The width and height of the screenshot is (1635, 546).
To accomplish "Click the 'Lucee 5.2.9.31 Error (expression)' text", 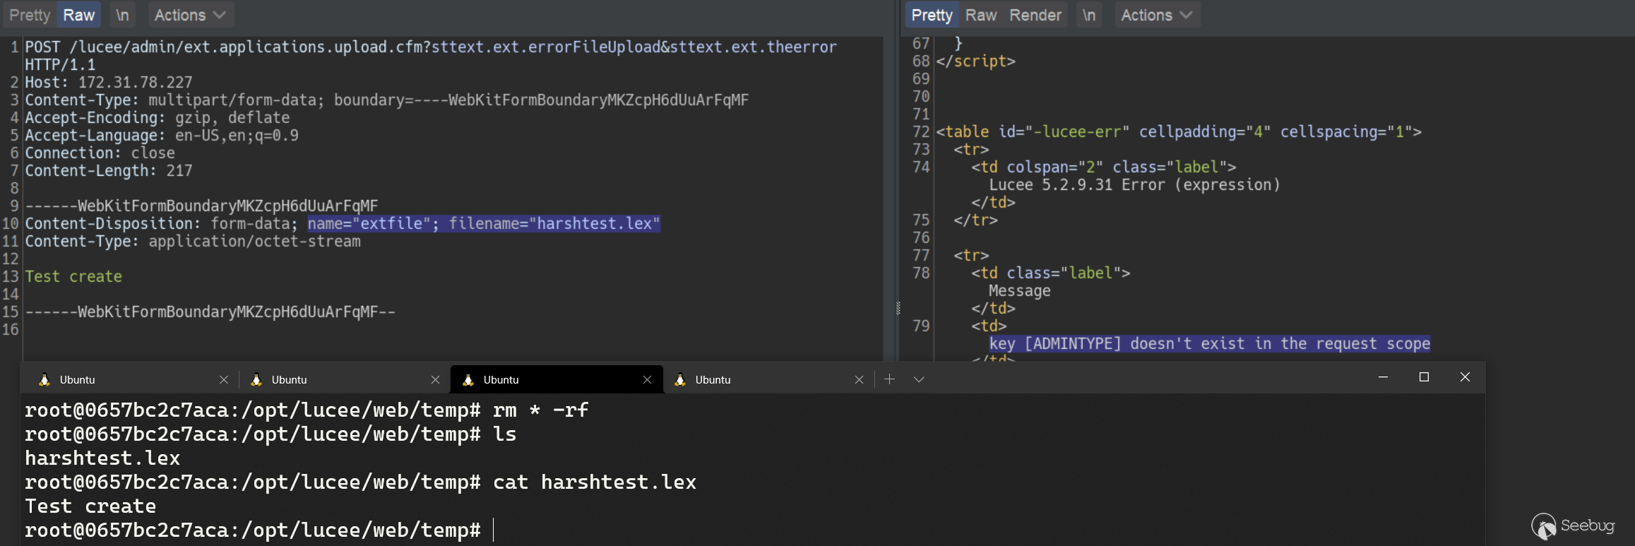I will point(1134,184).
